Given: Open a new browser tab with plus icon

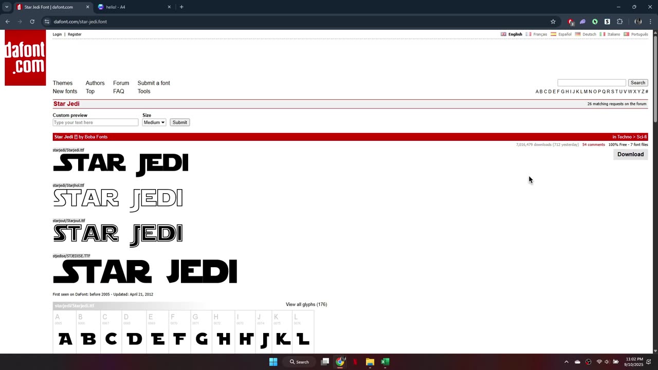Looking at the screenshot, I should tap(181, 7).
